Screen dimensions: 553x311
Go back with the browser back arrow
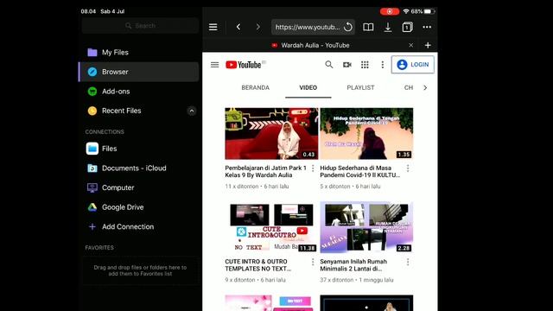238,27
